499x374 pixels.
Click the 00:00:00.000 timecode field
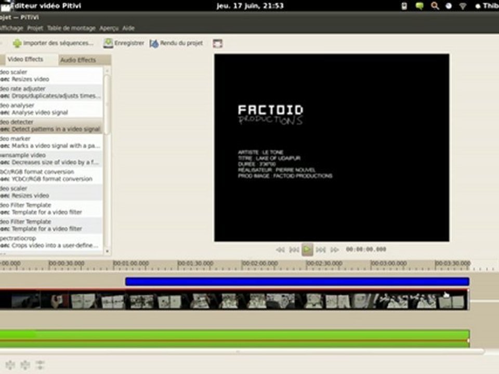point(366,249)
